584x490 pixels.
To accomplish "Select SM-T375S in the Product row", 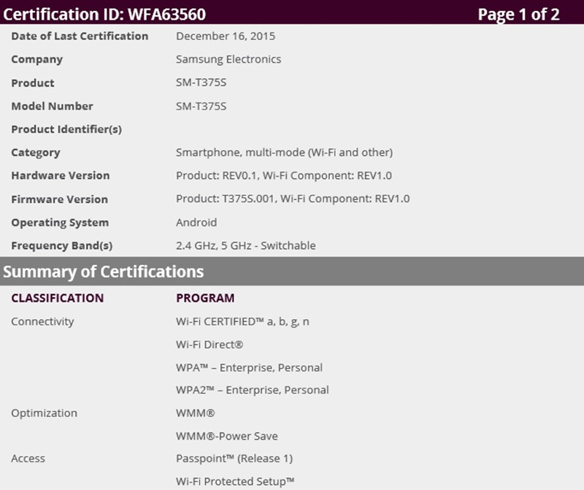I will [x=201, y=83].
